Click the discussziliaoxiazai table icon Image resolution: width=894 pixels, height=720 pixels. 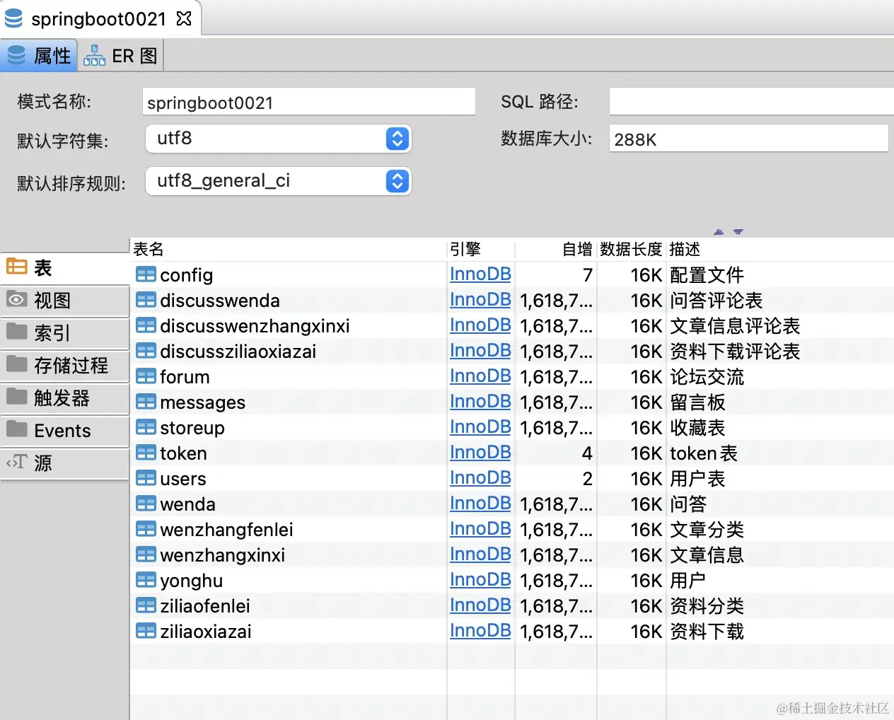pos(146,351)
